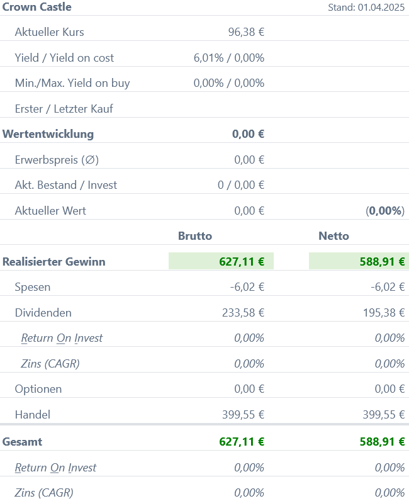The height and width of the screenshot is (501, 409).
Task: Select the Erwerbspreis (Ø) label
Action: [x=57, y=159]
